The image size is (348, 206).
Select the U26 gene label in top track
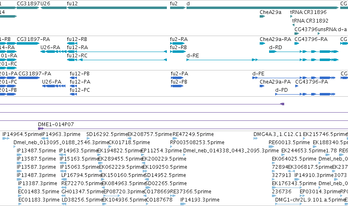click(45, 4)
